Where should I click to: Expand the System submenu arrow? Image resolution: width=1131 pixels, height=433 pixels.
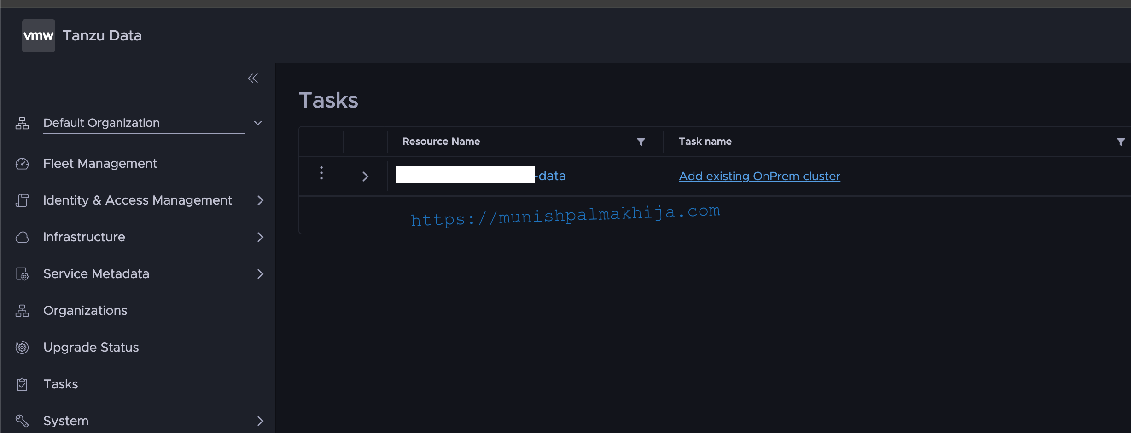[x=260, y=421]
